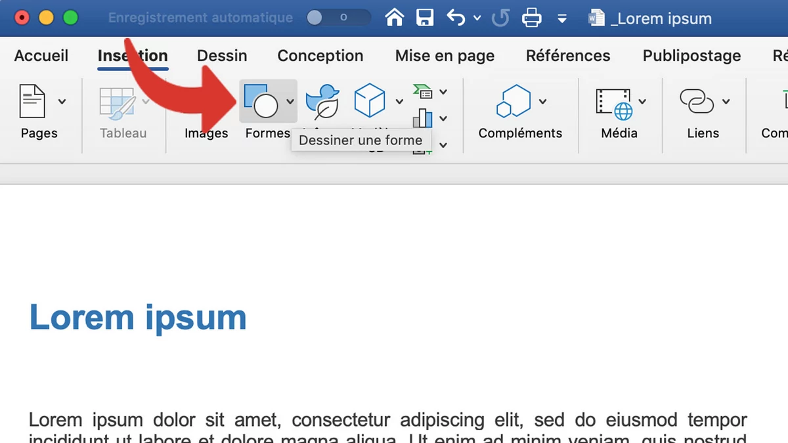Open the Icônes duck-and-leaf gallery

322,101
